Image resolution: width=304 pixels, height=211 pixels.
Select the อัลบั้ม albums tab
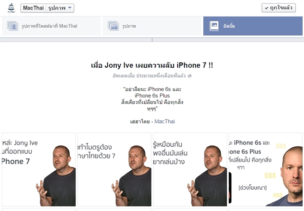253,26
